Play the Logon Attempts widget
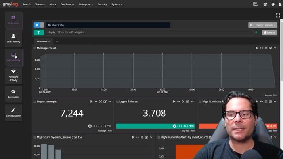 click(92, 102)
